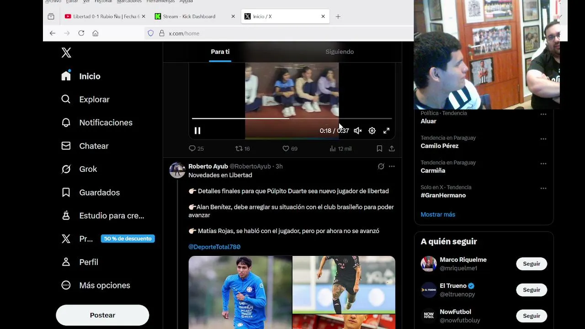Open Perfil page
Viewport: 585px width, 329px height.
(80, 262)
